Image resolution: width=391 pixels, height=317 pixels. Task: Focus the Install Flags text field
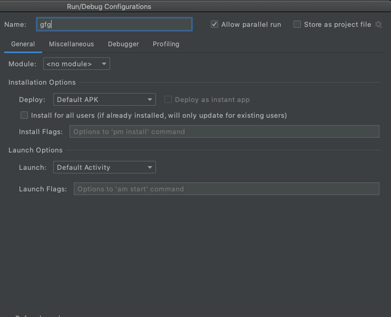click(x=224, y=131)
